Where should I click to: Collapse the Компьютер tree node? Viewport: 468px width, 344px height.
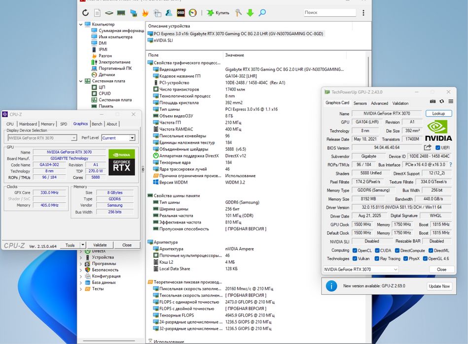coord(80,25)
